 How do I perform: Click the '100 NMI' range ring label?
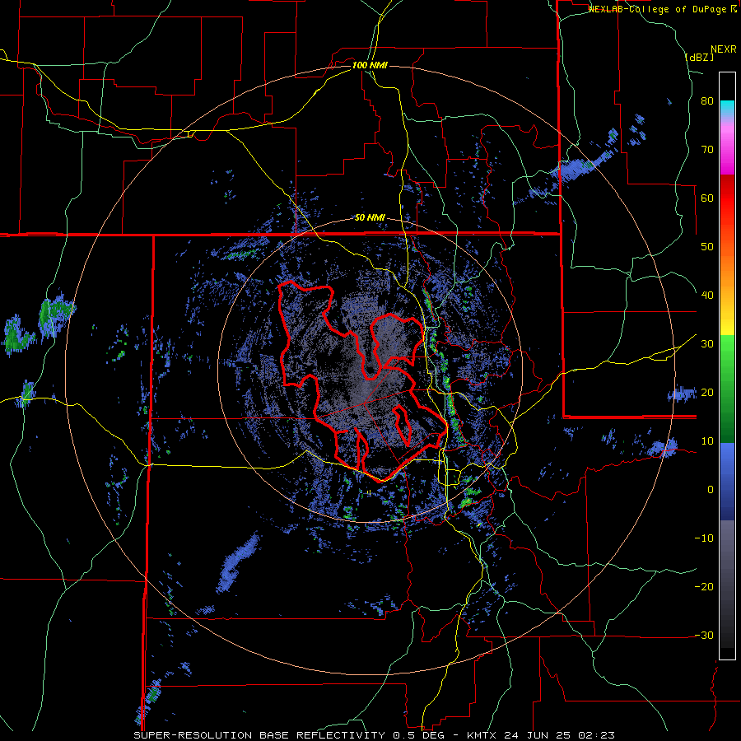click(x=370, y=65)
